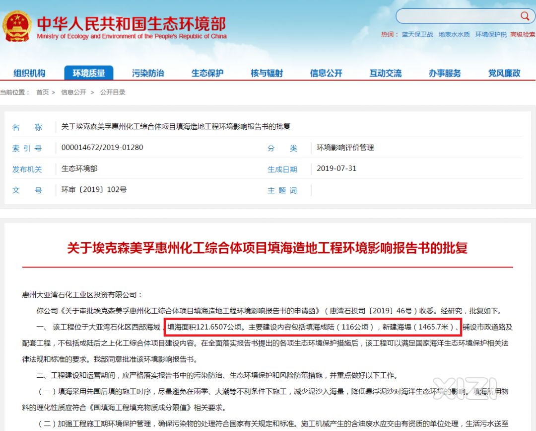The image size is (536, 431).
Task: Select index number 000014672/2019-01280
Action: point(102,148)
